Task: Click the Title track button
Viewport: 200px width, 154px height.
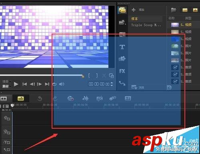Action: click(7, 142)
